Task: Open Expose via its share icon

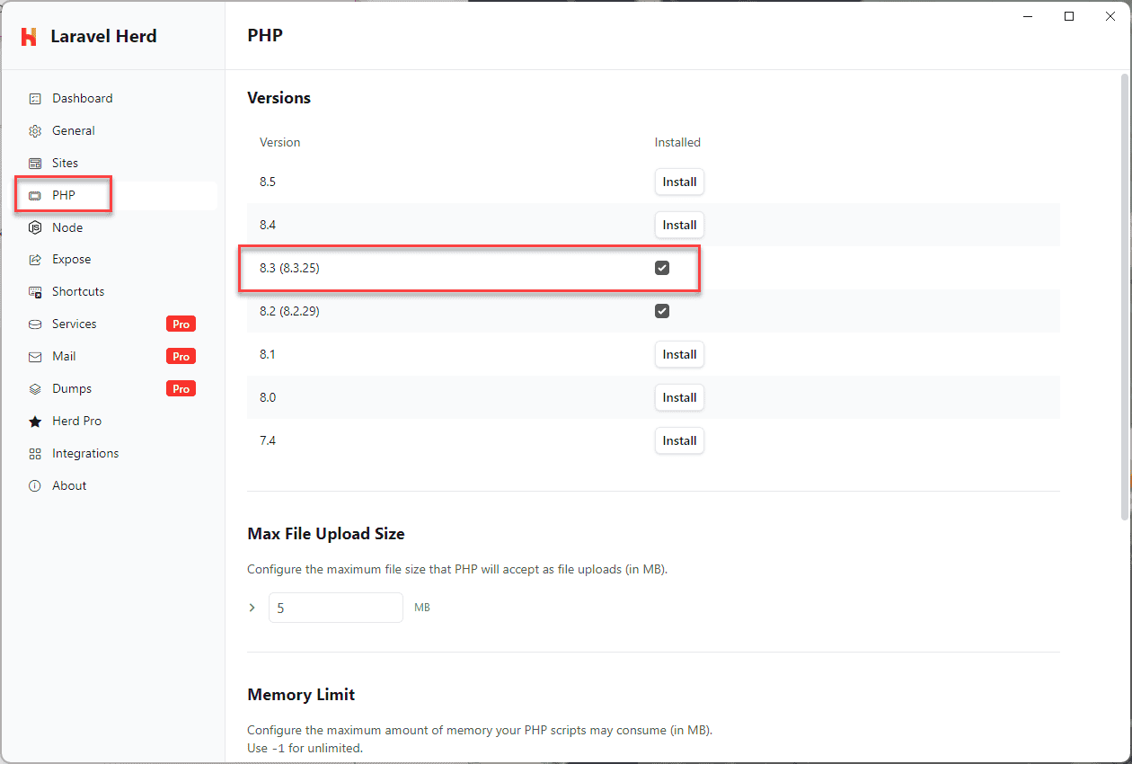Action: click(35, 260)
